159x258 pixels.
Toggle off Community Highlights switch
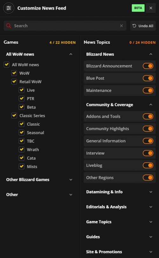(148, 129)
